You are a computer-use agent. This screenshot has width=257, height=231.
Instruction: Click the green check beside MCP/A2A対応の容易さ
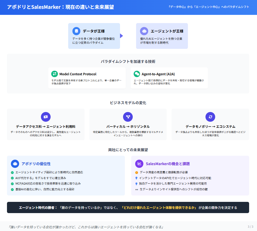(x=12, y=184)
